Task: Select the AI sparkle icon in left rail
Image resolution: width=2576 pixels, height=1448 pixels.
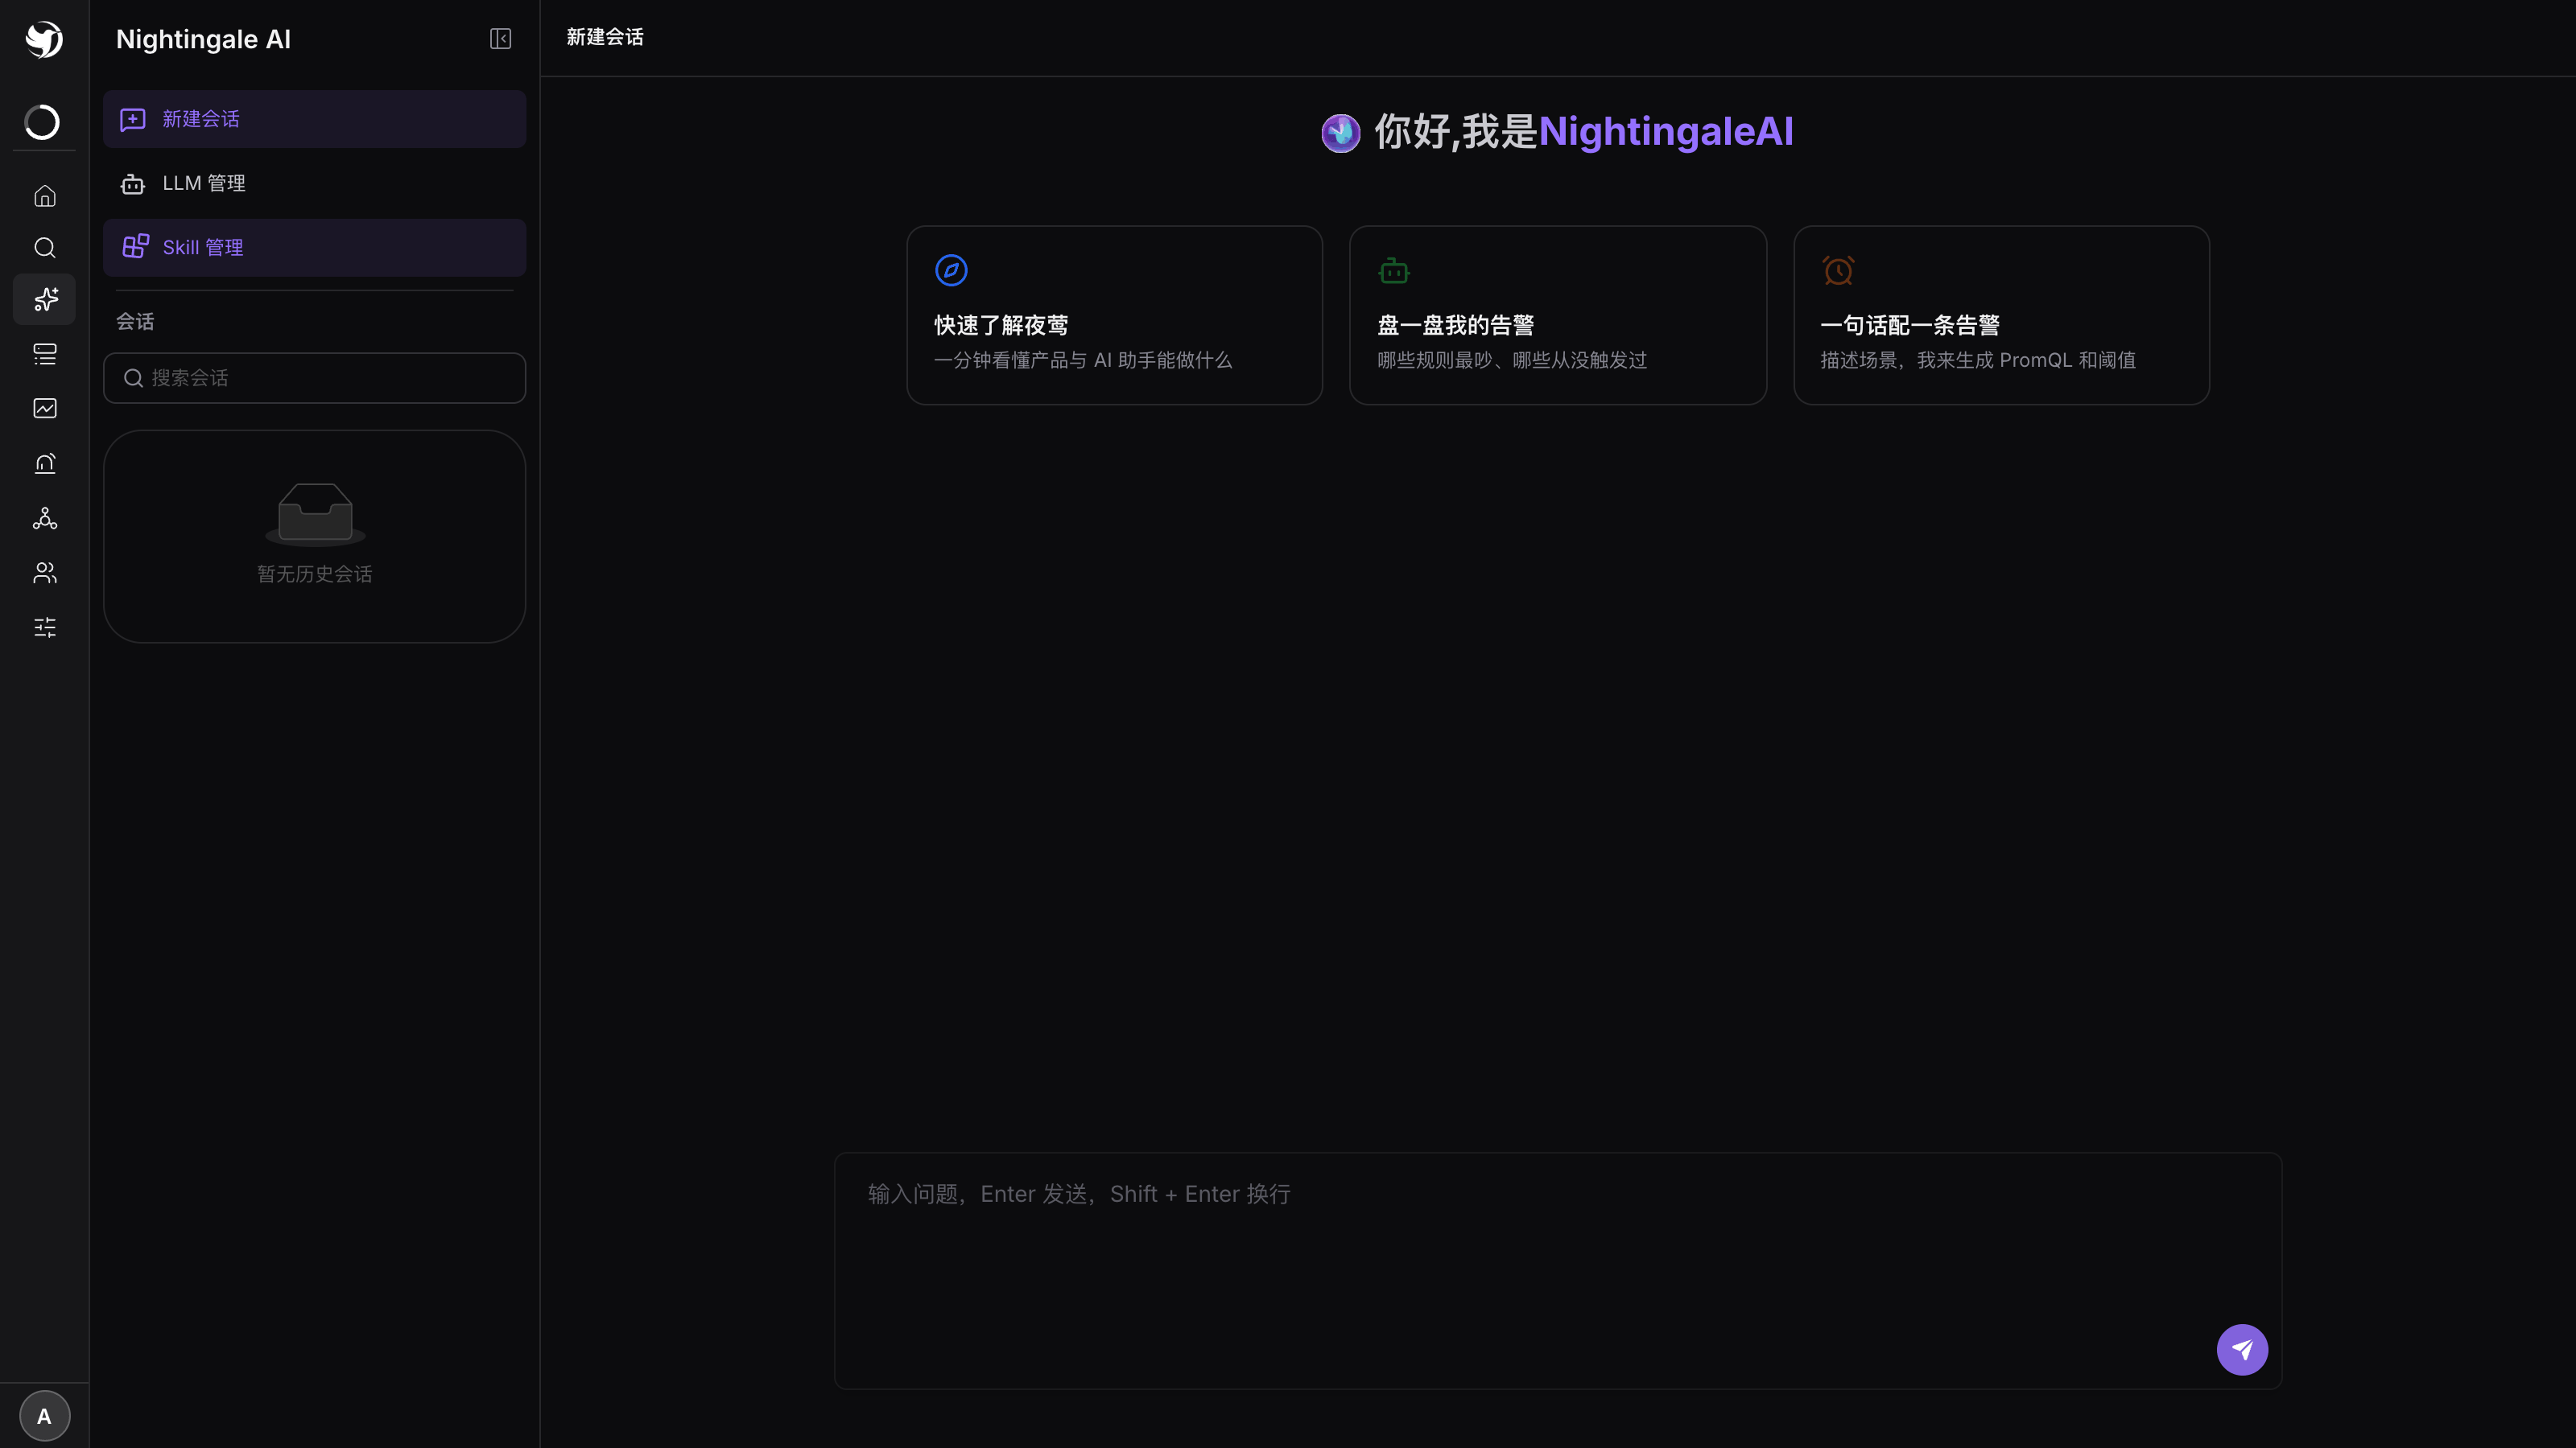Action: 45,300
